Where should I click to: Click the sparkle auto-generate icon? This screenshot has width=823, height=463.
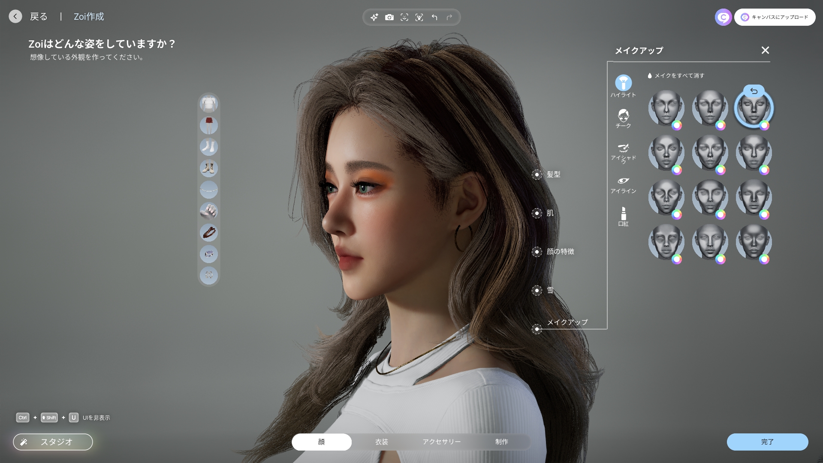pos(374,17)
